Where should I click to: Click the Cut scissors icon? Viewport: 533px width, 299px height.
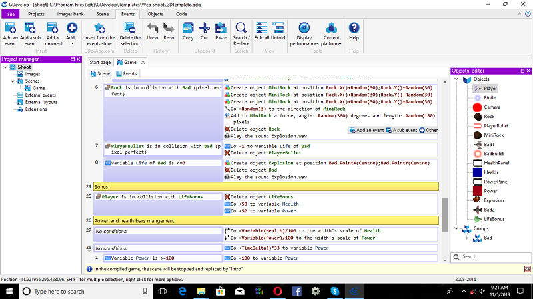[205, 28]
